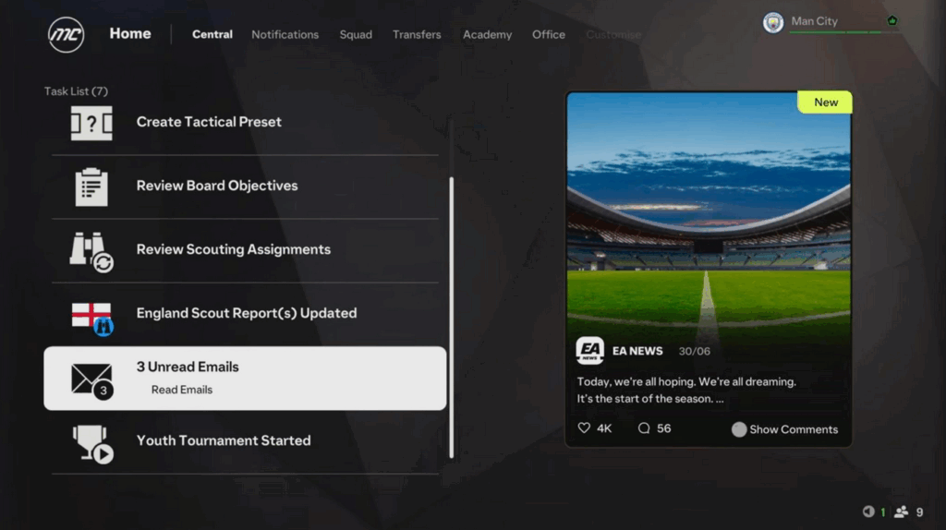
Task: Open Review Scouting Assignments task
Action: pyautogui.click(x=245, y=251)
